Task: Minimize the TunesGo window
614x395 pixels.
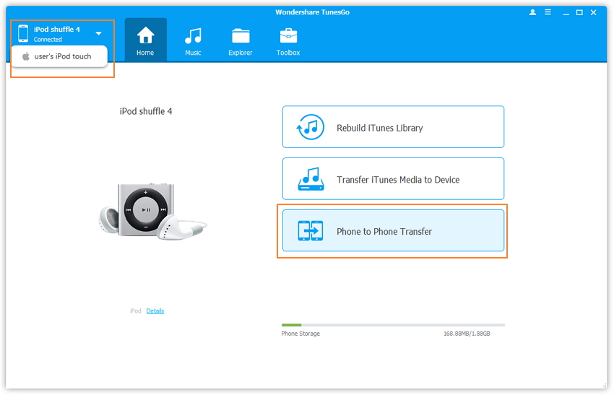Action: coord(565,12)
